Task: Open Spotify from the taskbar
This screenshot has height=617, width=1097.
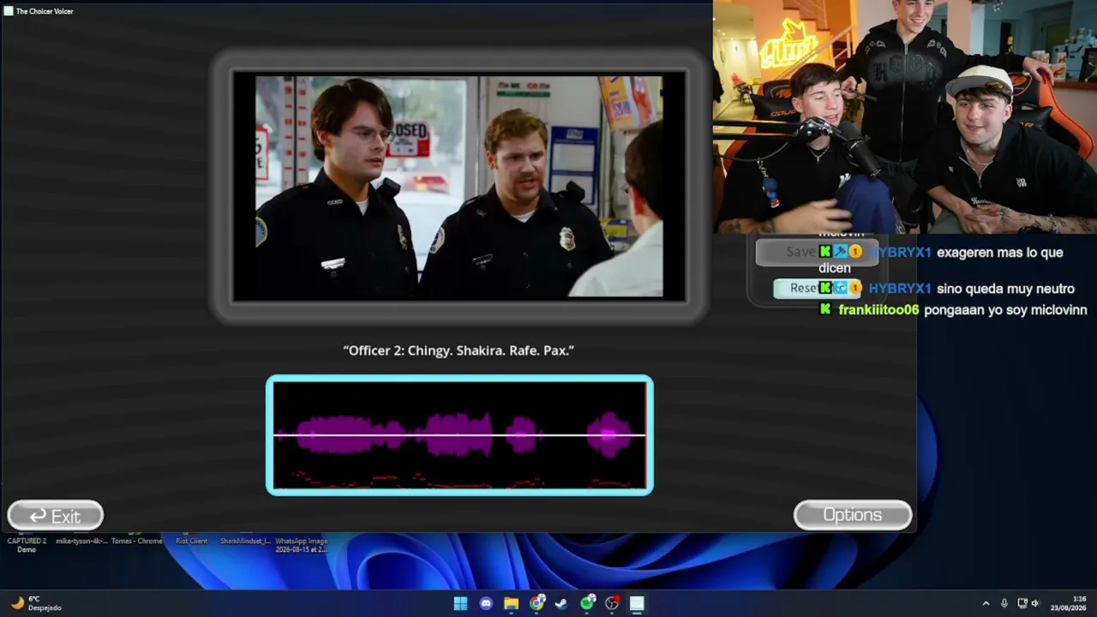Action: click(587, 603)
